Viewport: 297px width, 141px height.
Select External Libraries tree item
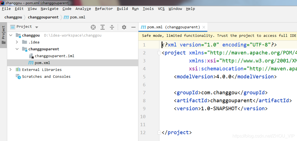42,70
